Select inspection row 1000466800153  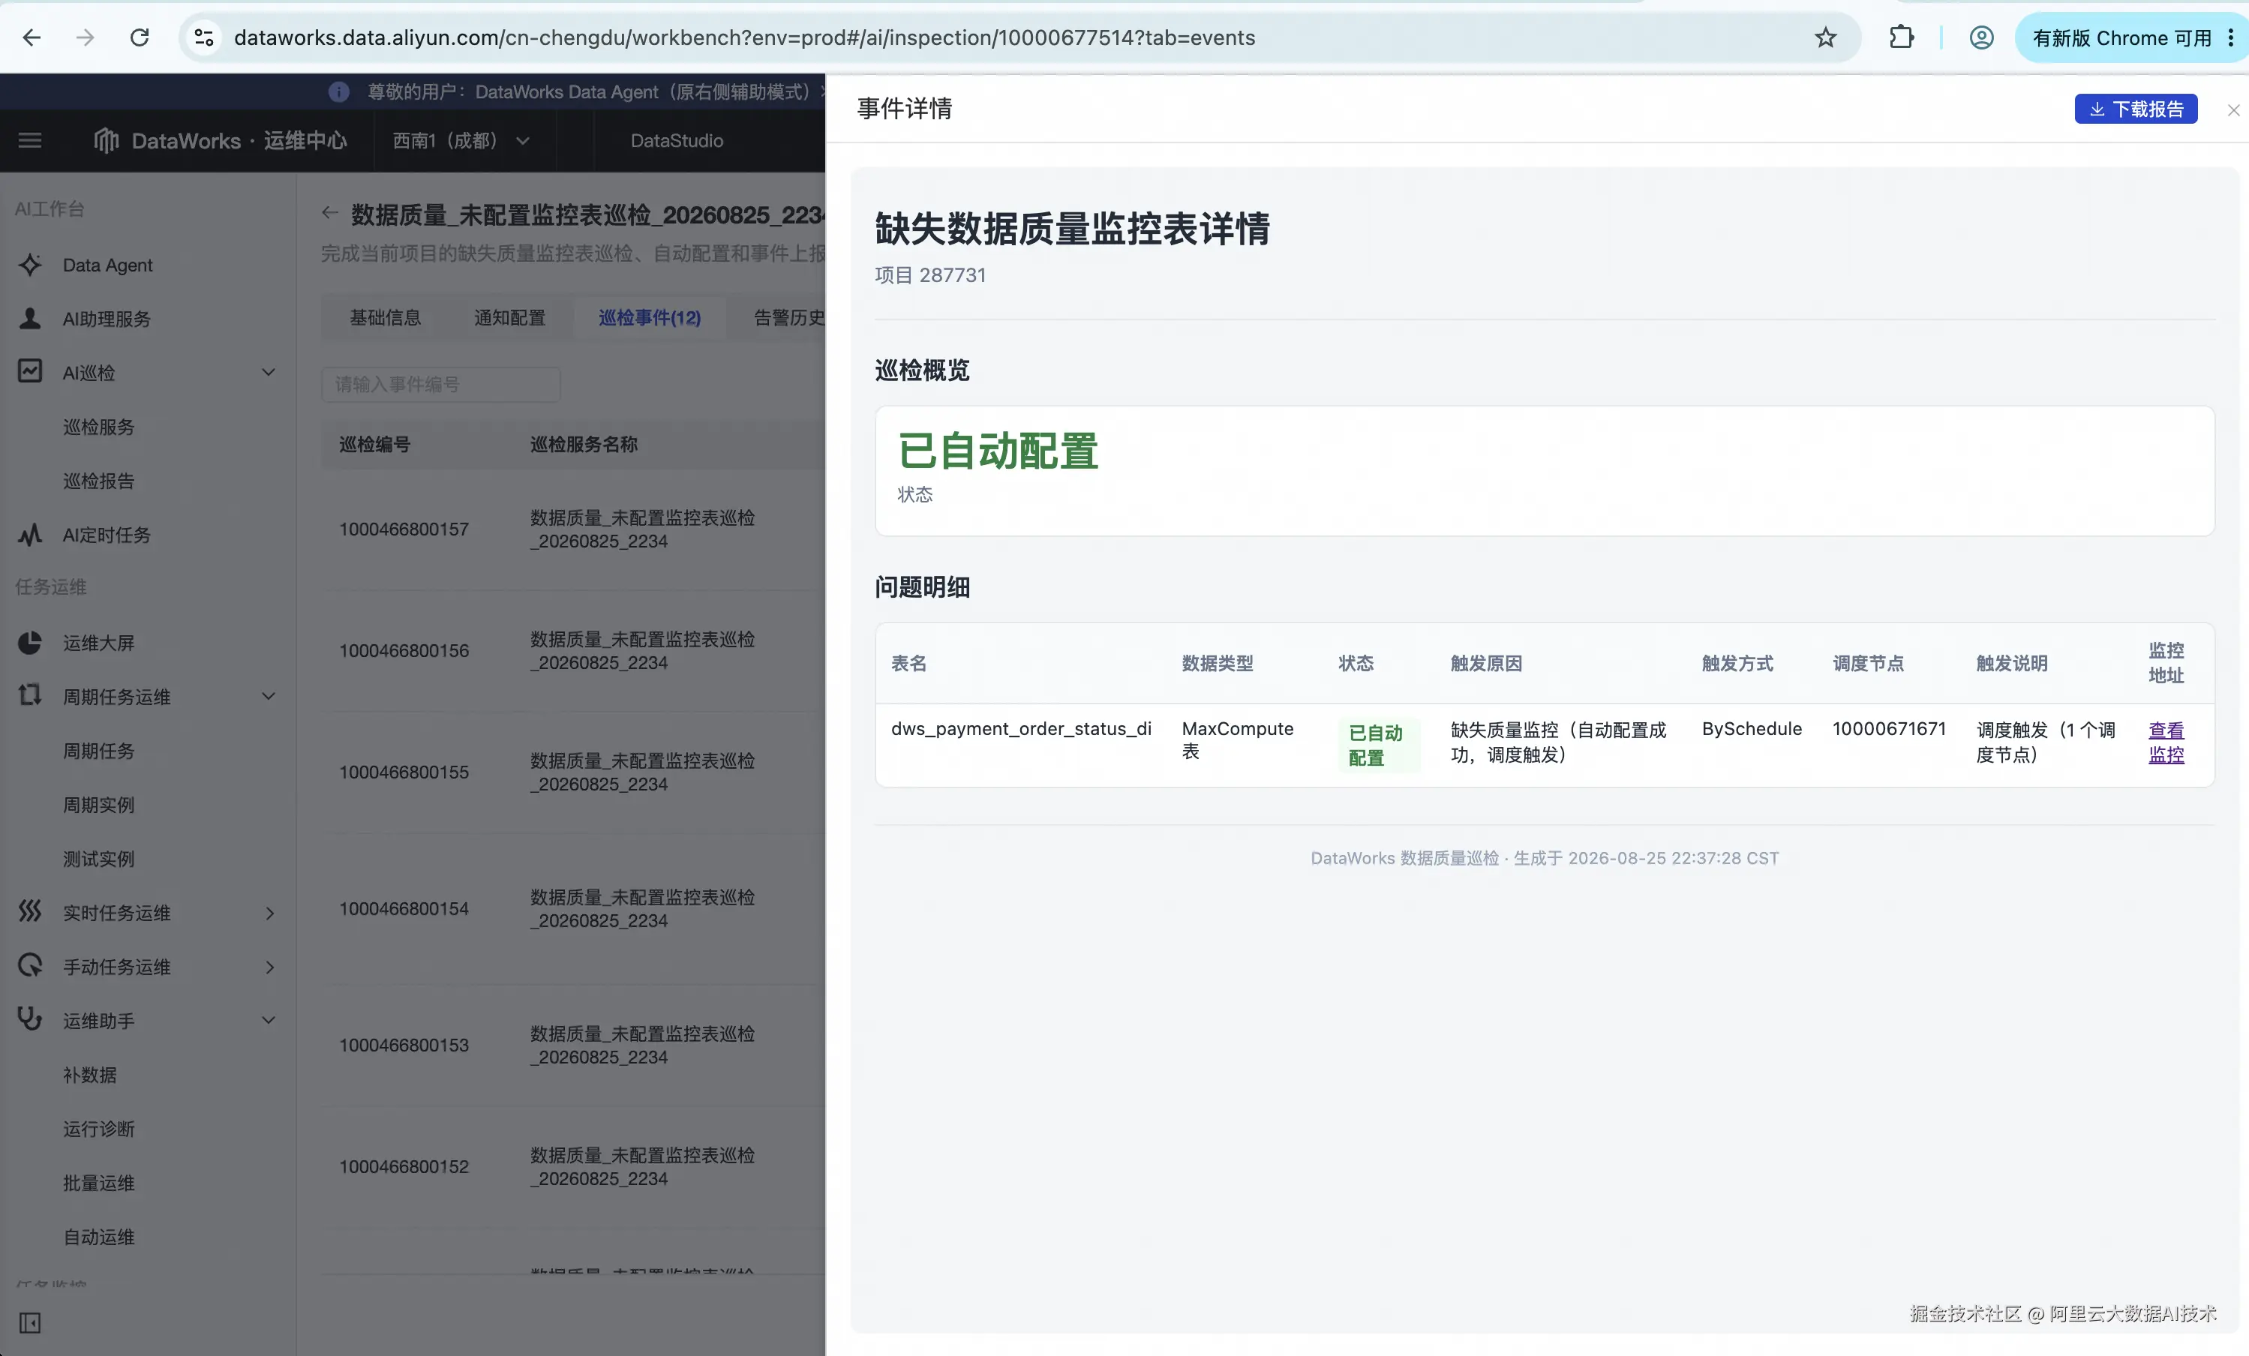pyautogui.click(x=573, y=1045)
